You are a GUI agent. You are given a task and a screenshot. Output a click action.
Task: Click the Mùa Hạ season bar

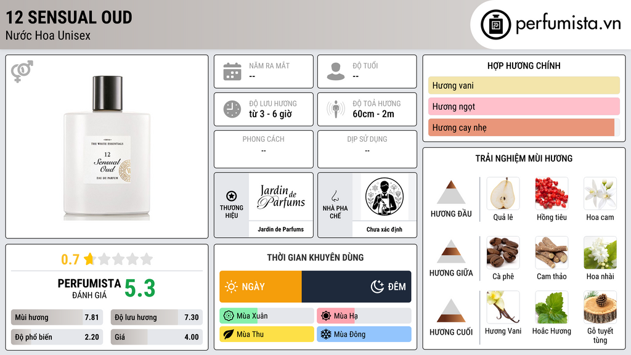pyautogui.click(x=364, y=316)
